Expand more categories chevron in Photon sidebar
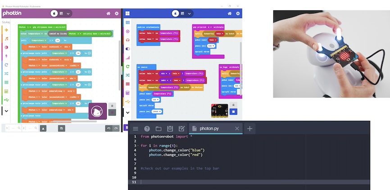This screenshot has width=390, height=190. click(x=6, y=111)
